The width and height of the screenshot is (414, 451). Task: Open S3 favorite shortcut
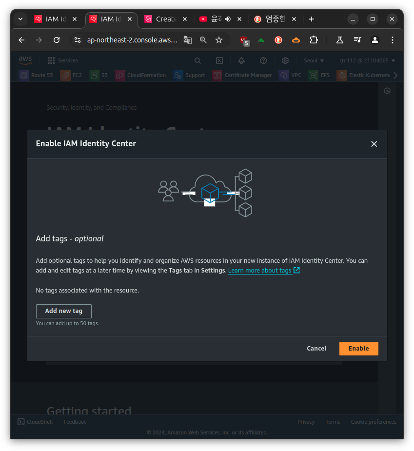99,76
